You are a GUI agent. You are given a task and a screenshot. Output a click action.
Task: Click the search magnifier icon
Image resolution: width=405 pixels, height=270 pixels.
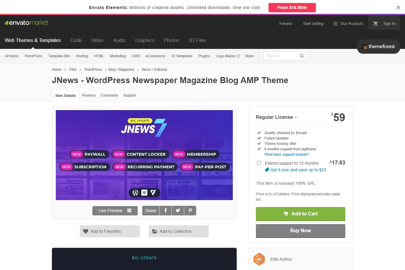point(302,56)
